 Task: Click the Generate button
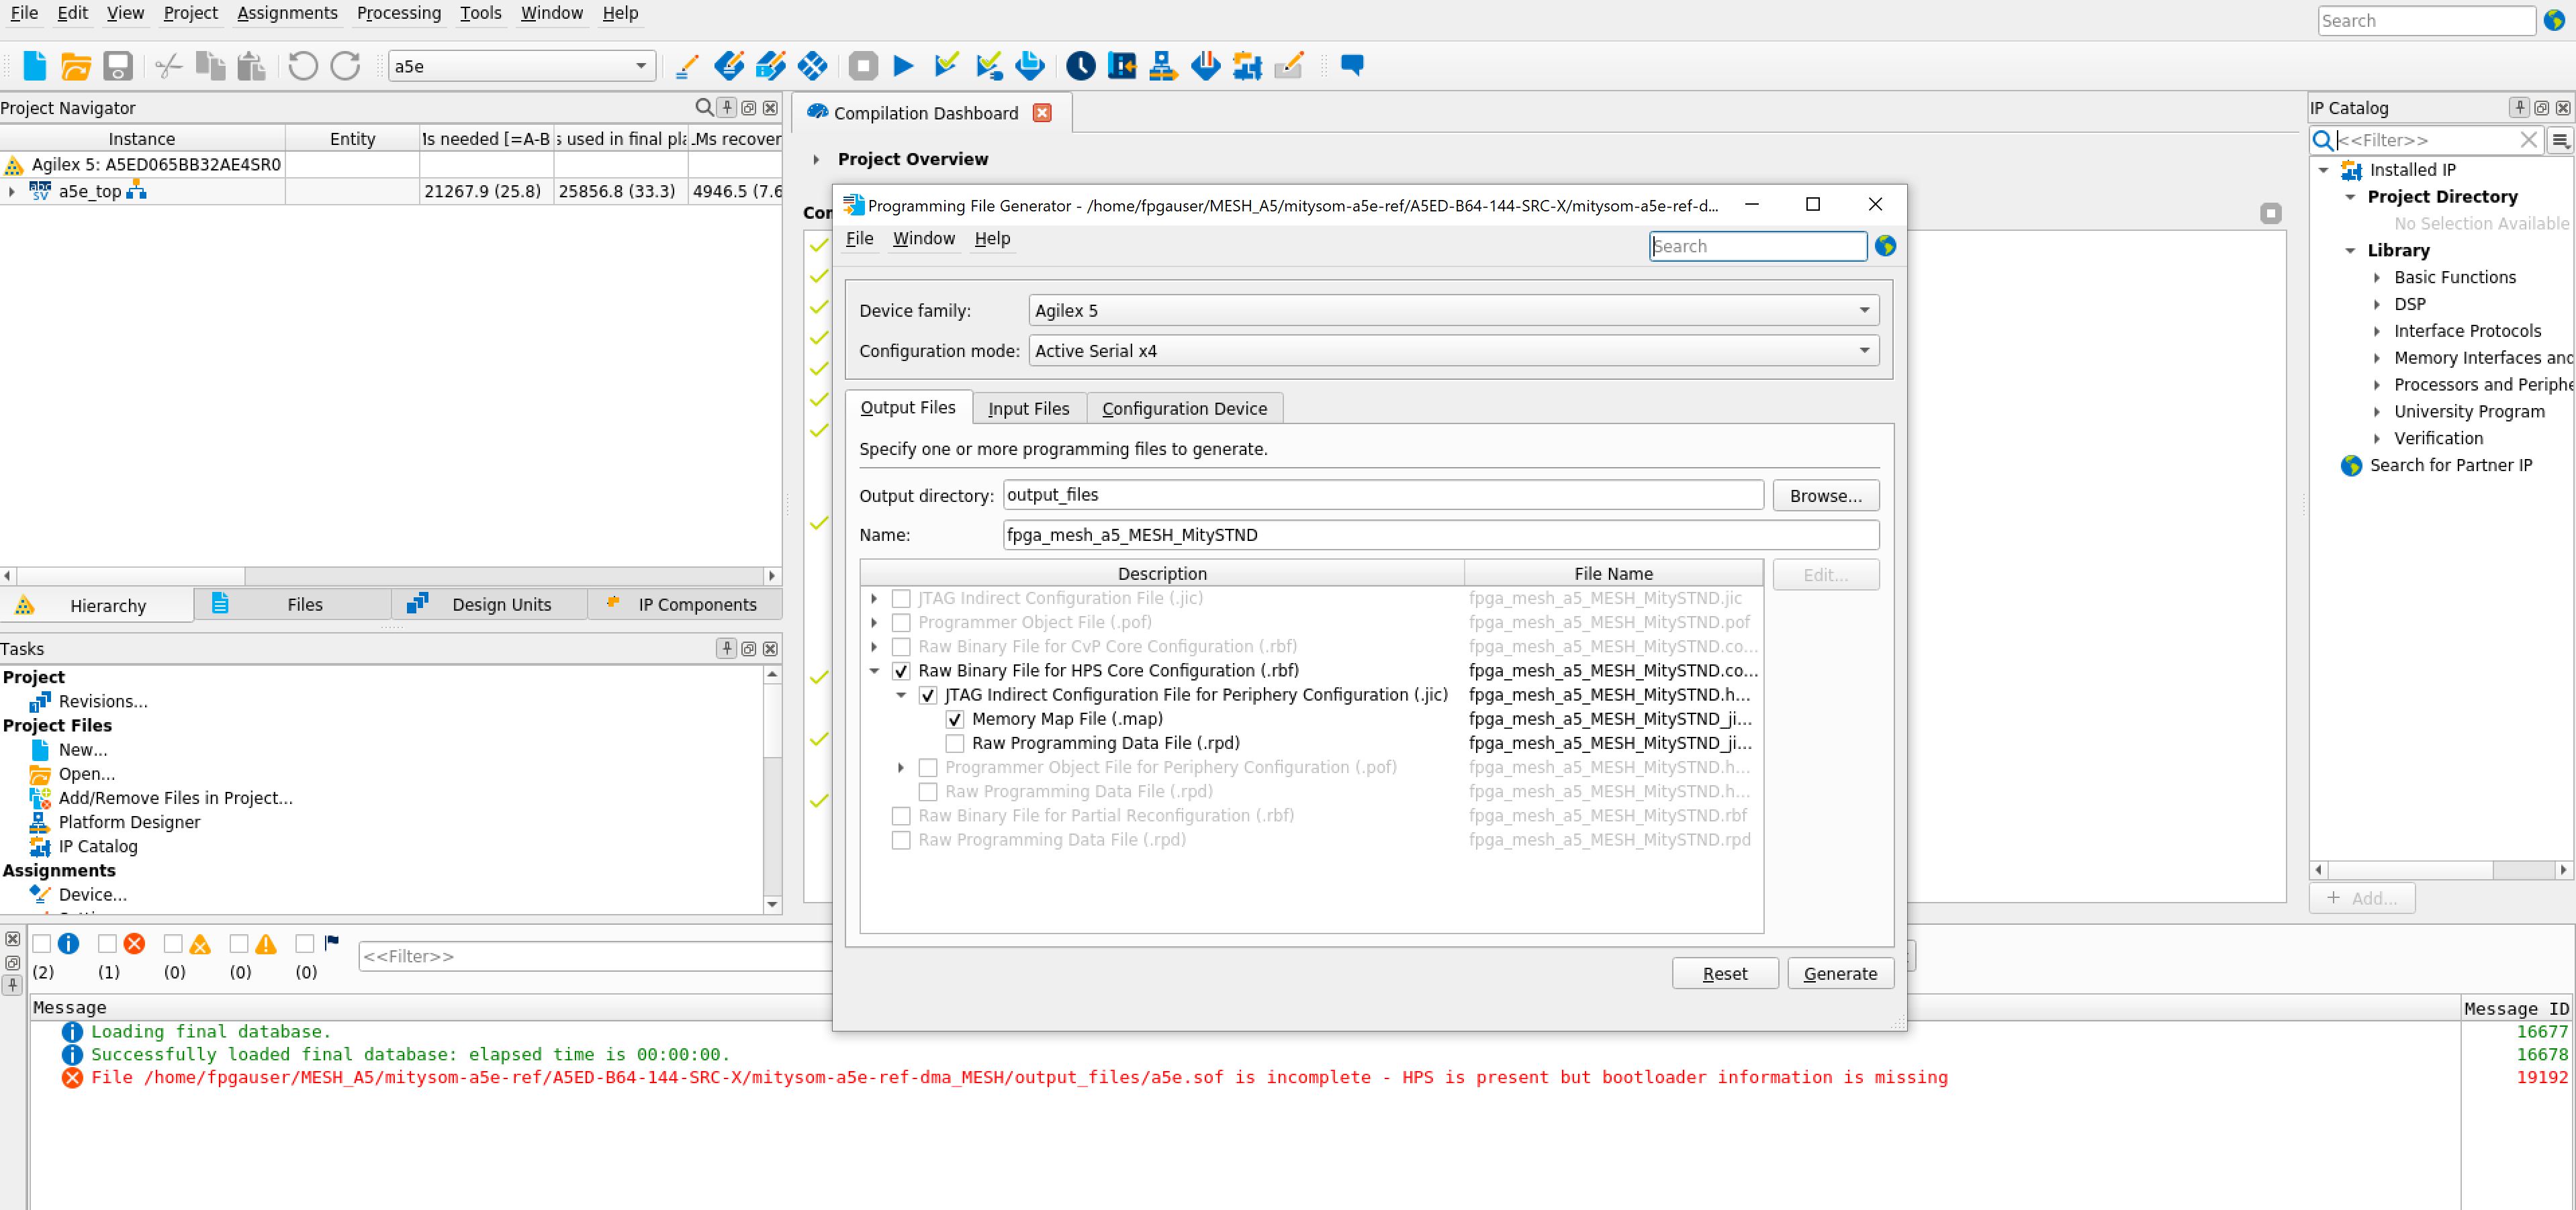point(1840,973)
